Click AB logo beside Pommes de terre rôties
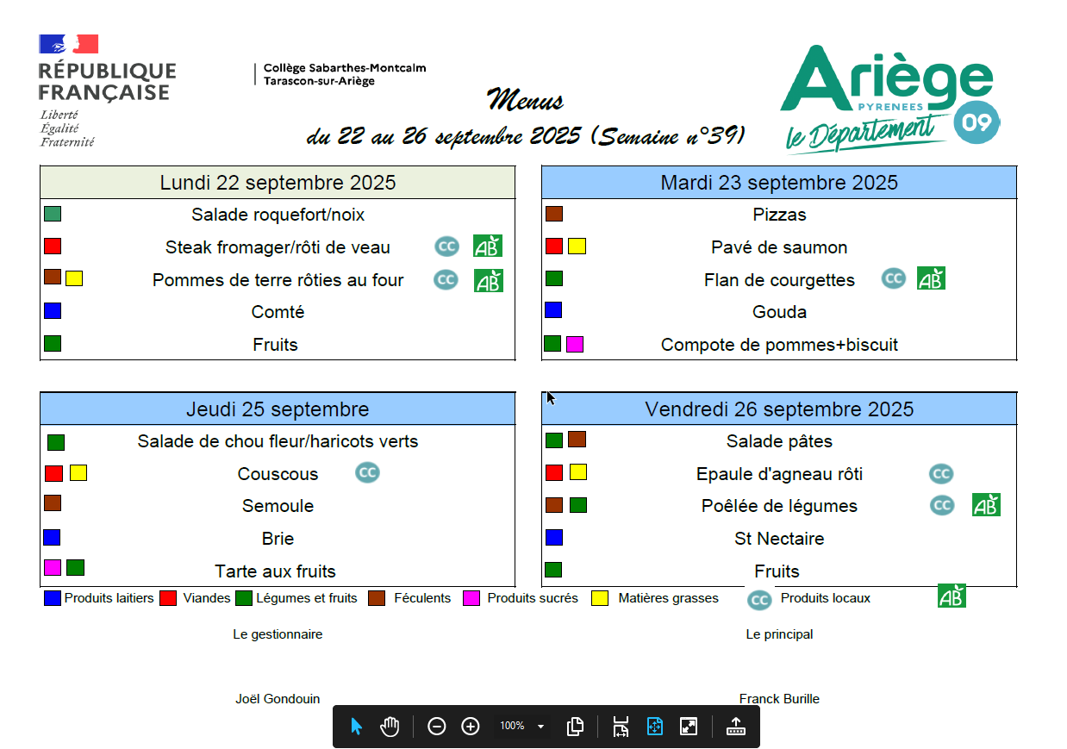1067x749 pixels. click(488, 280)
